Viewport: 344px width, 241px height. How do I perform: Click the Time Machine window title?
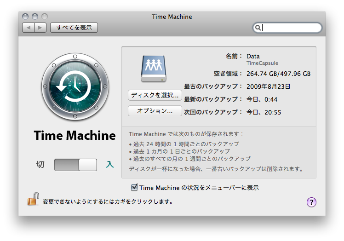click(x=172, y=17)
